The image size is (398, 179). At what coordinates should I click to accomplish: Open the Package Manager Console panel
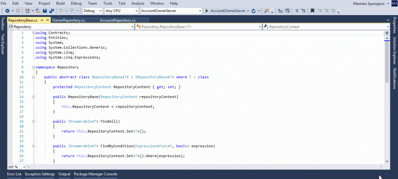pyautogui.click(x=95, y=174)
